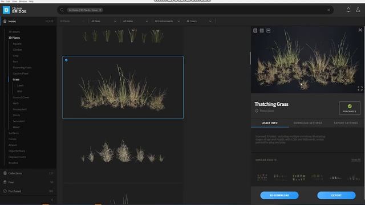Open the All Colors dropdown

199,21
